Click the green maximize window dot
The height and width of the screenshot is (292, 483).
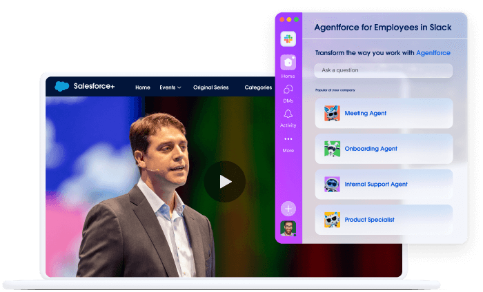[x=296, y=20]
